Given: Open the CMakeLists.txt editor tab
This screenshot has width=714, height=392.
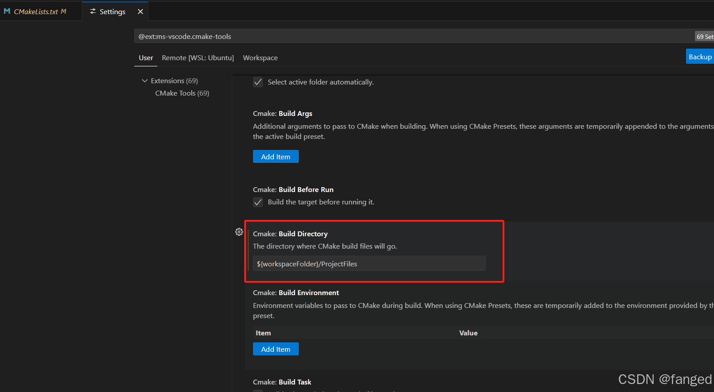Looking at the screenshot, I should tap(40, 12).
